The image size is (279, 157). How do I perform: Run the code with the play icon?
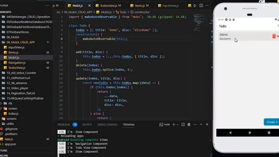195,6
